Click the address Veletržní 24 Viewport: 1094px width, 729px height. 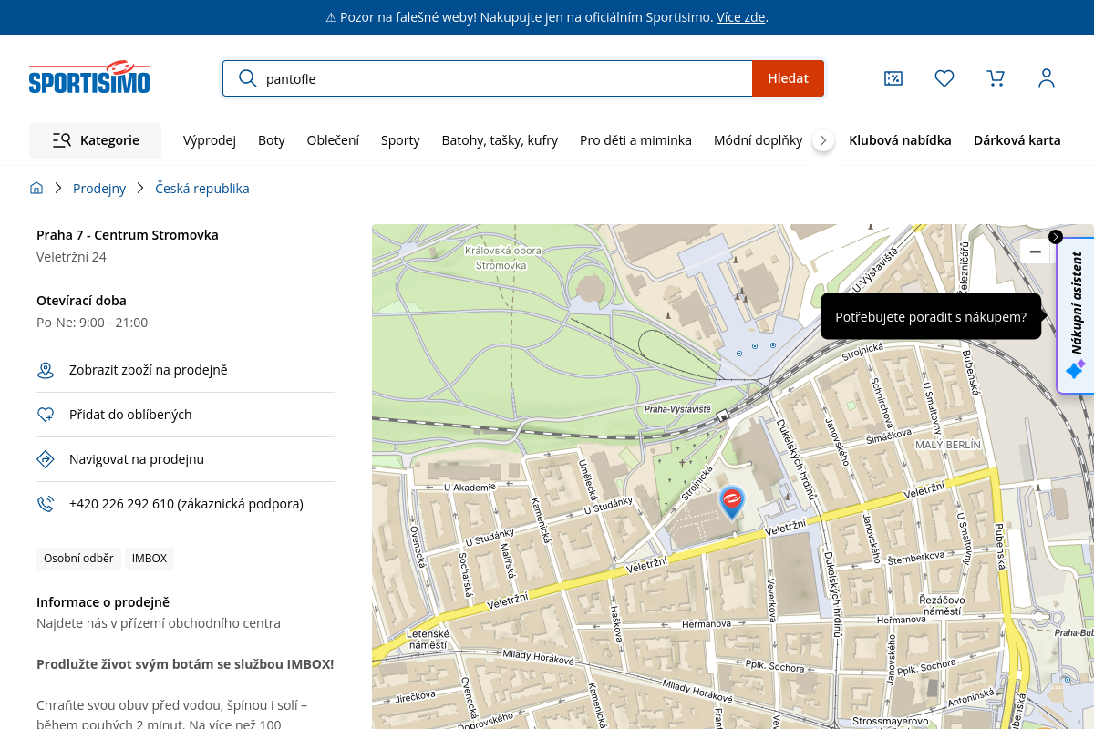coord(71,257)
